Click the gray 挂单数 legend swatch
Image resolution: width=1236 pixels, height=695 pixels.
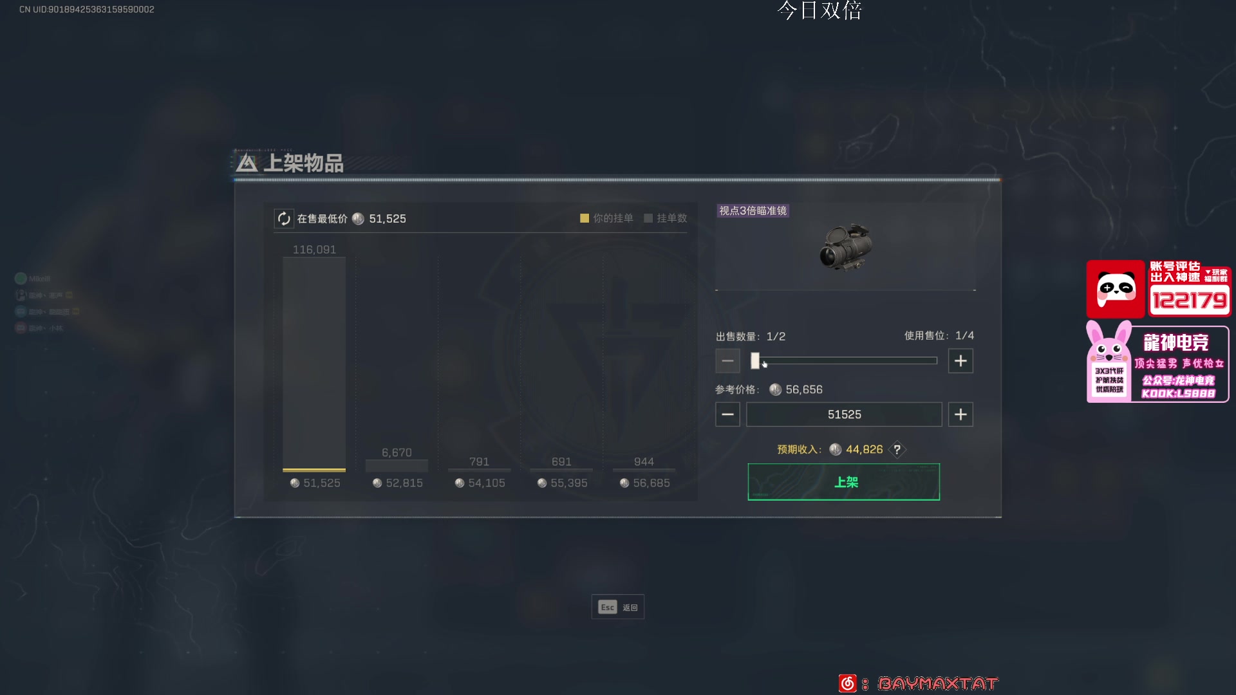click(x=648, y=218)
